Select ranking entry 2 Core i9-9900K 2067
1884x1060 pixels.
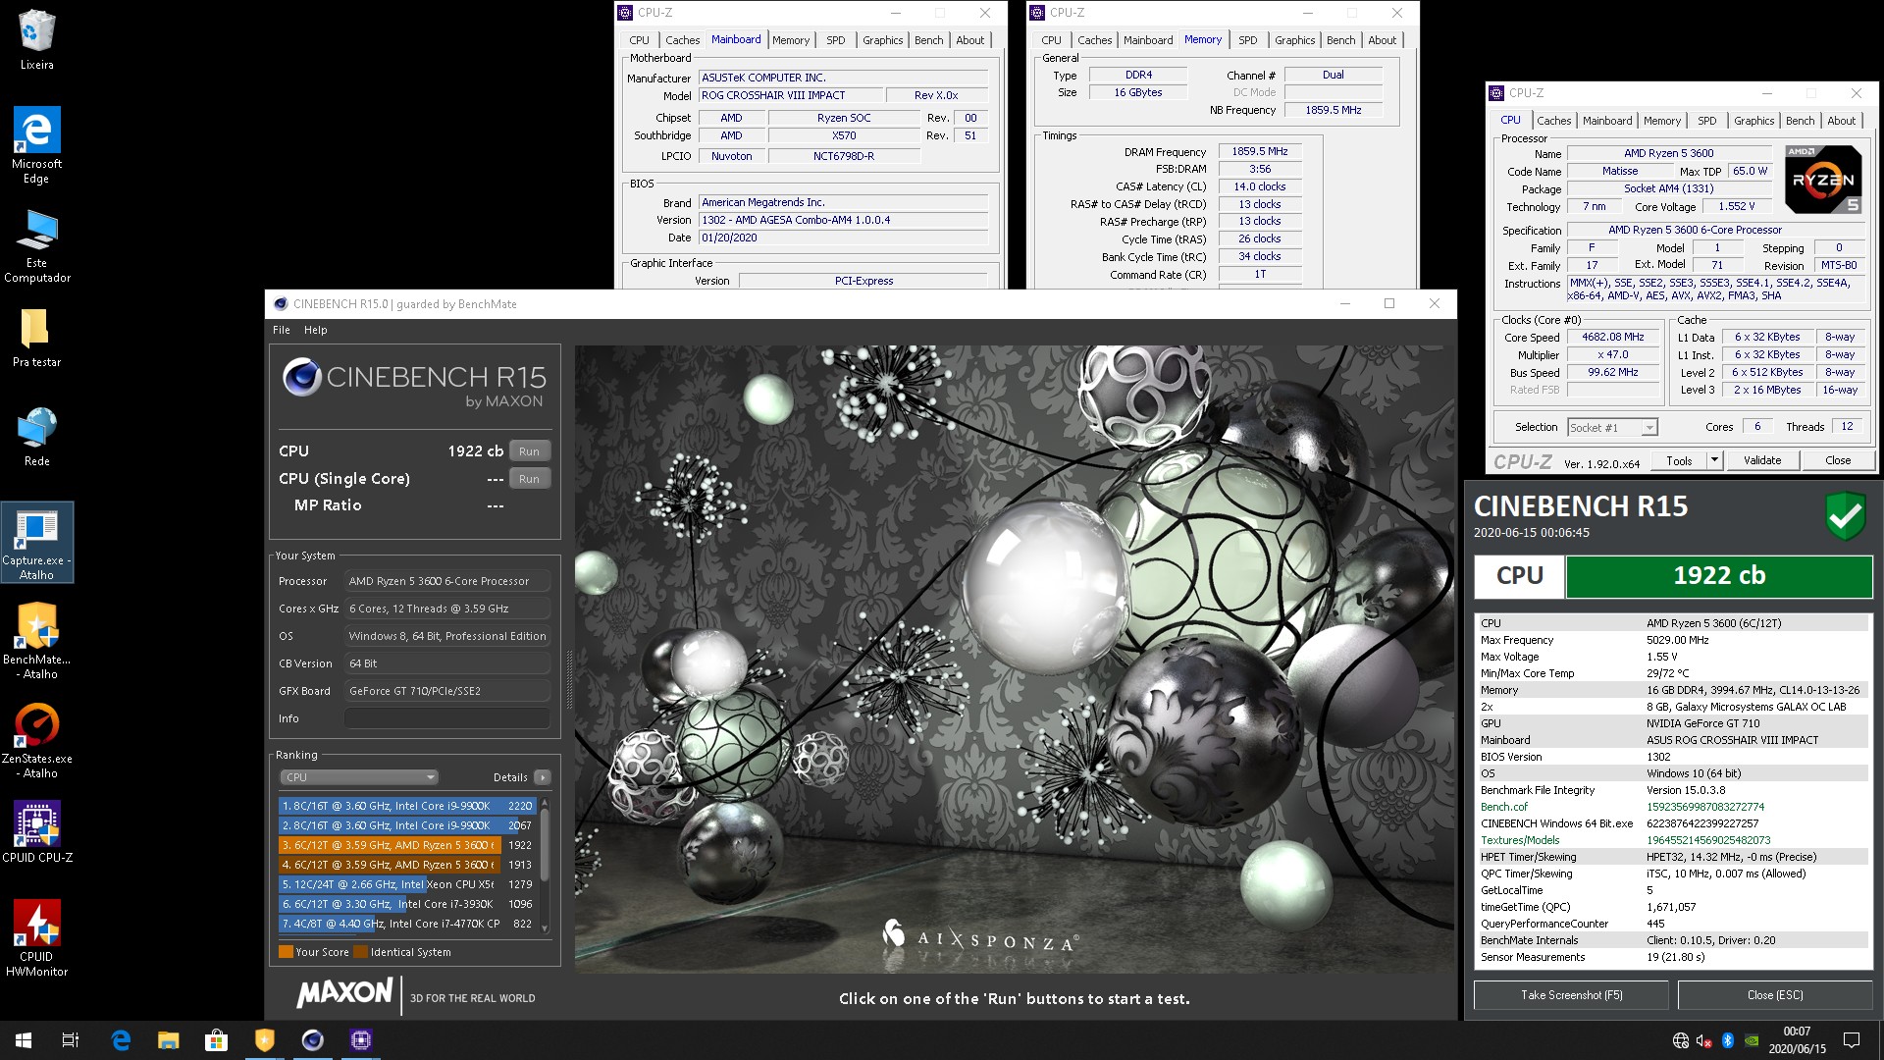[x=407, y=825]
